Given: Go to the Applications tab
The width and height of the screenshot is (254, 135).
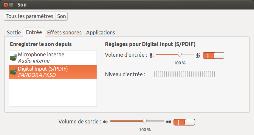Looking at the screenshot, I should click(x=100, y=33).
